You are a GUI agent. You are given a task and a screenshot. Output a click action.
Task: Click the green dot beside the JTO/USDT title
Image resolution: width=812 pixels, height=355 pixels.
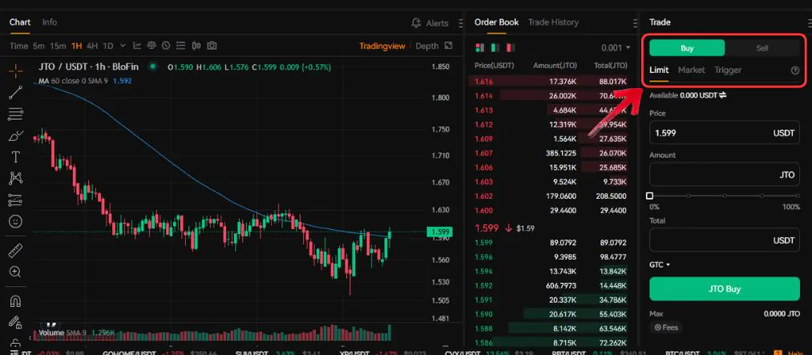(152, 67)
